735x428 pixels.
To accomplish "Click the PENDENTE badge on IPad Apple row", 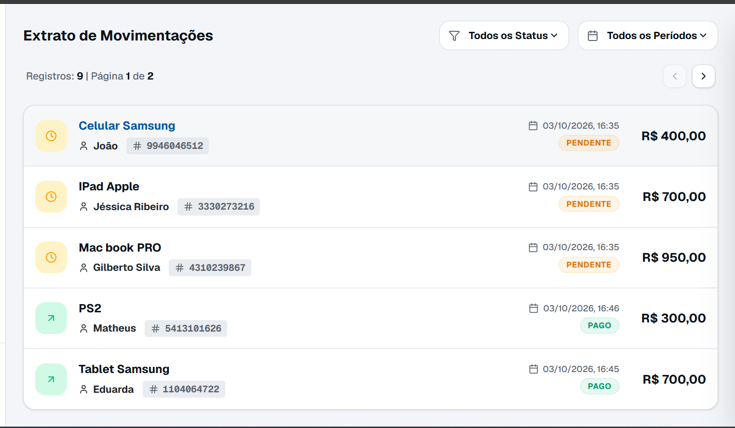I will (x=589, y=204).
